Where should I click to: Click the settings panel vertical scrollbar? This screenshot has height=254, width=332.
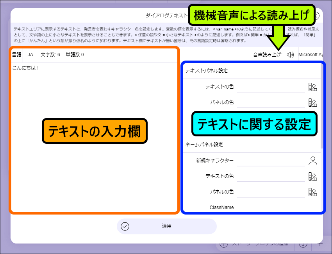(x=321, y=106)
